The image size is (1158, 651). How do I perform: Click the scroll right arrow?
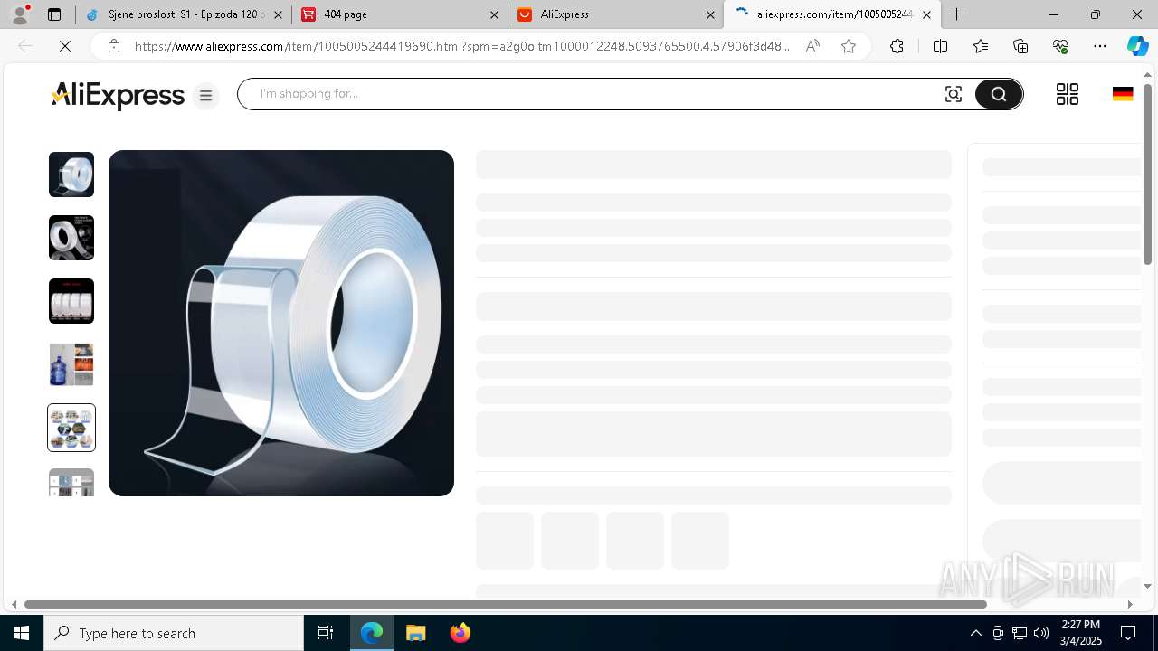click(1130, 604)
